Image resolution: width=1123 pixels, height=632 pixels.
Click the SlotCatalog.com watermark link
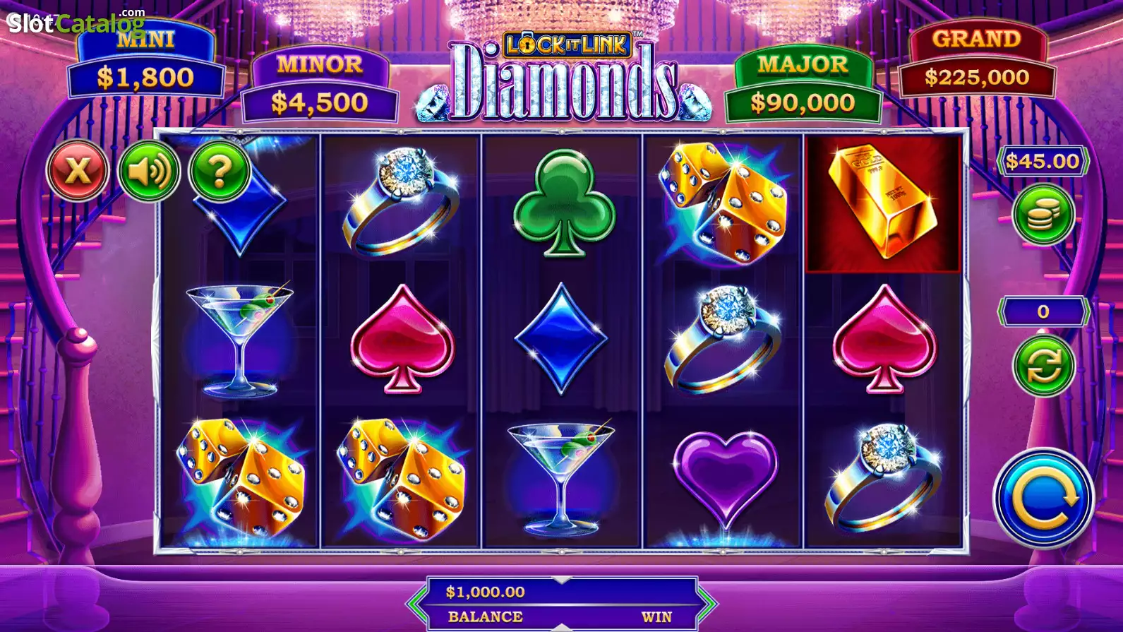[76, 23]
